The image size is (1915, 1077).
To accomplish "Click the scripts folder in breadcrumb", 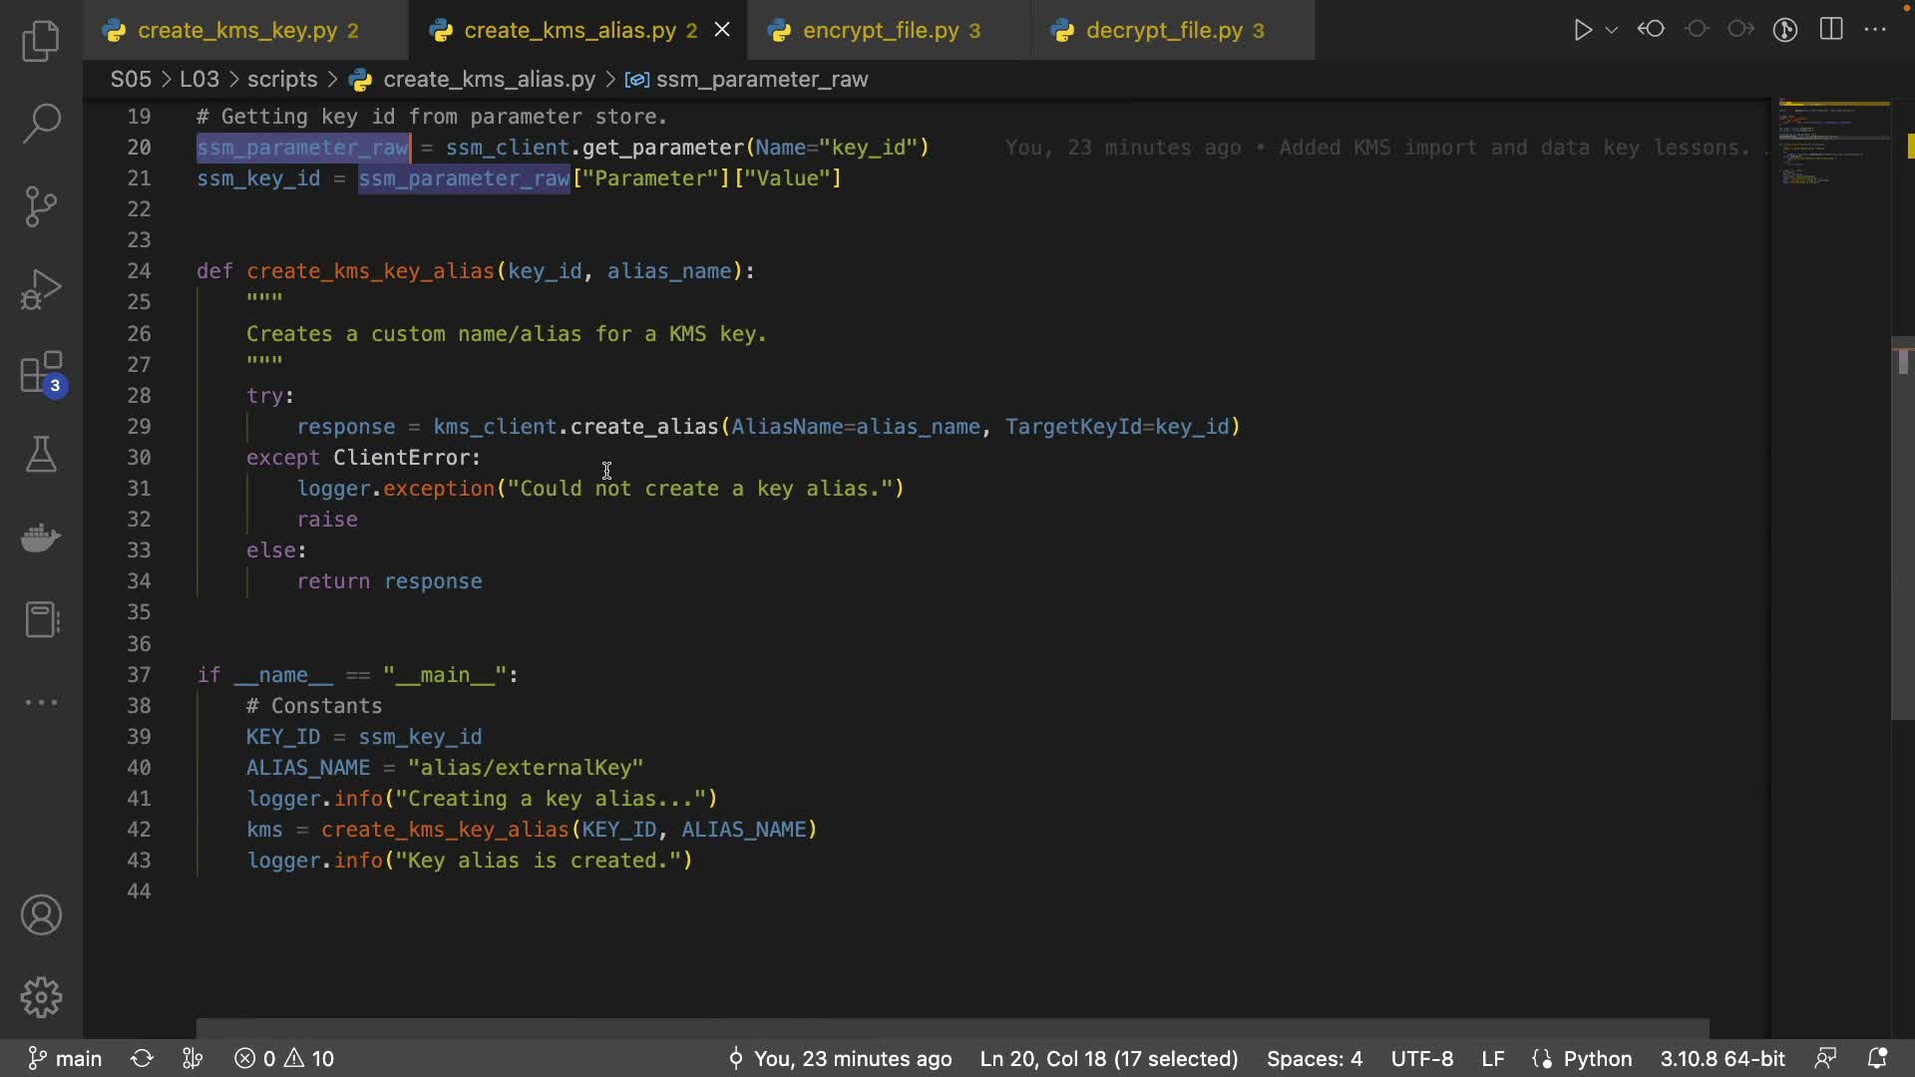I will click(x=282, y=80).
